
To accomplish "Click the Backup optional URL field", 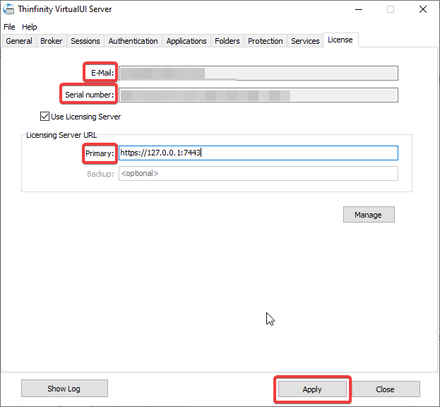I will point(258,173).
